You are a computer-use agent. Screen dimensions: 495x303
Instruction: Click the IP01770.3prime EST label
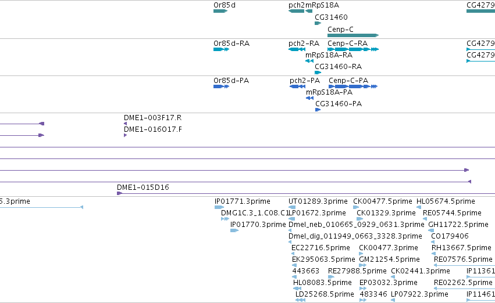click(x=258, y=225)
